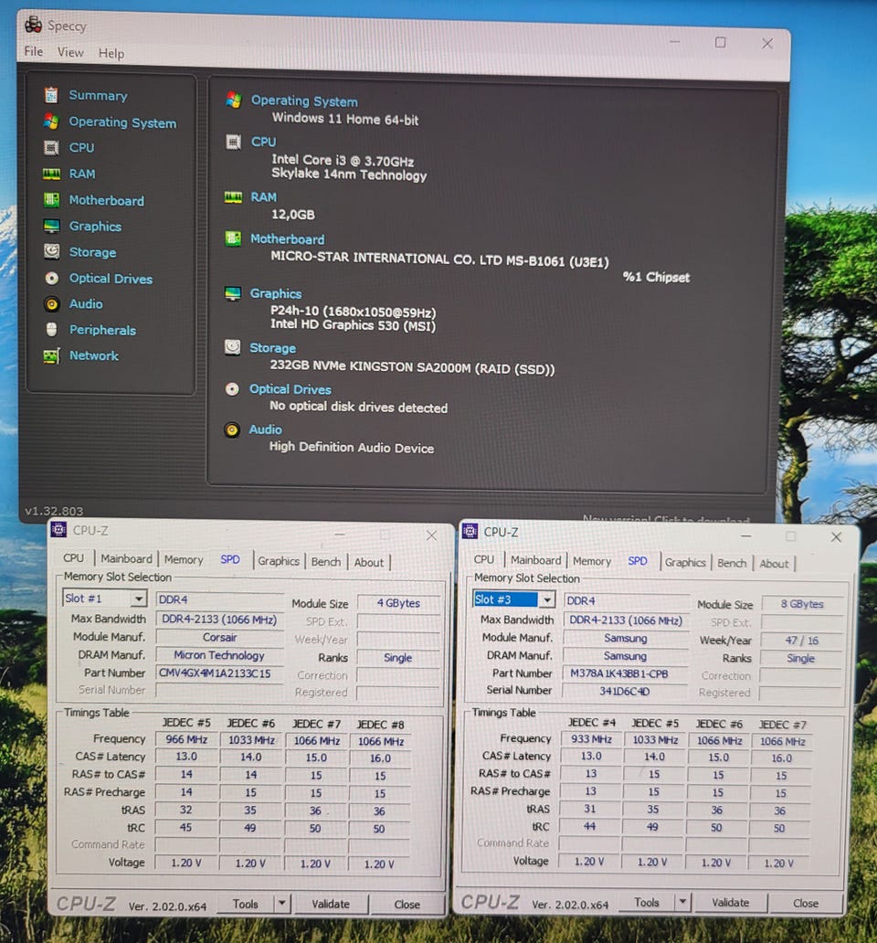Click the right CPU-Z window title icon
The image size is (877, 943).
tap(470, 531)
